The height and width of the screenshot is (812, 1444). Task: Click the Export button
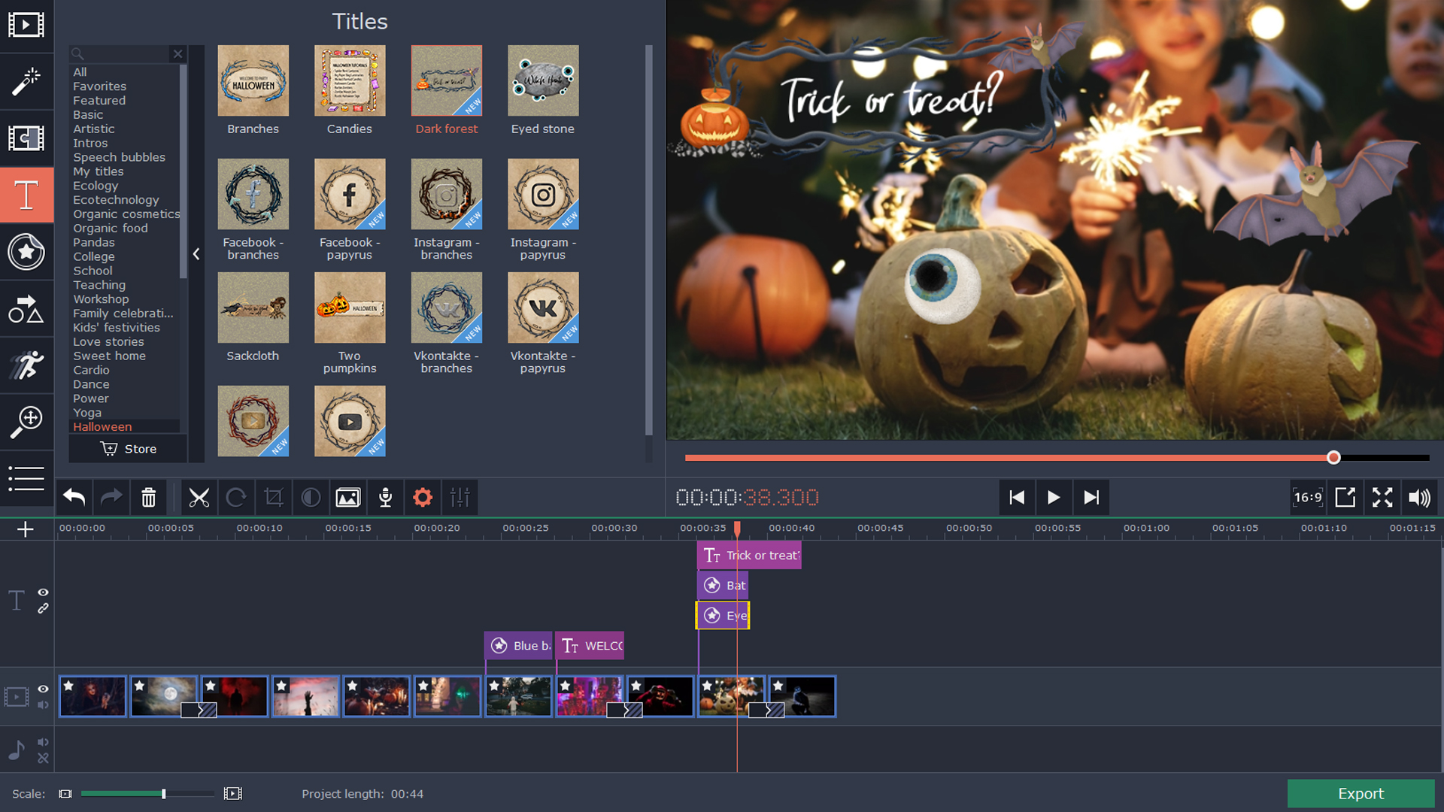pos(1361,793)
